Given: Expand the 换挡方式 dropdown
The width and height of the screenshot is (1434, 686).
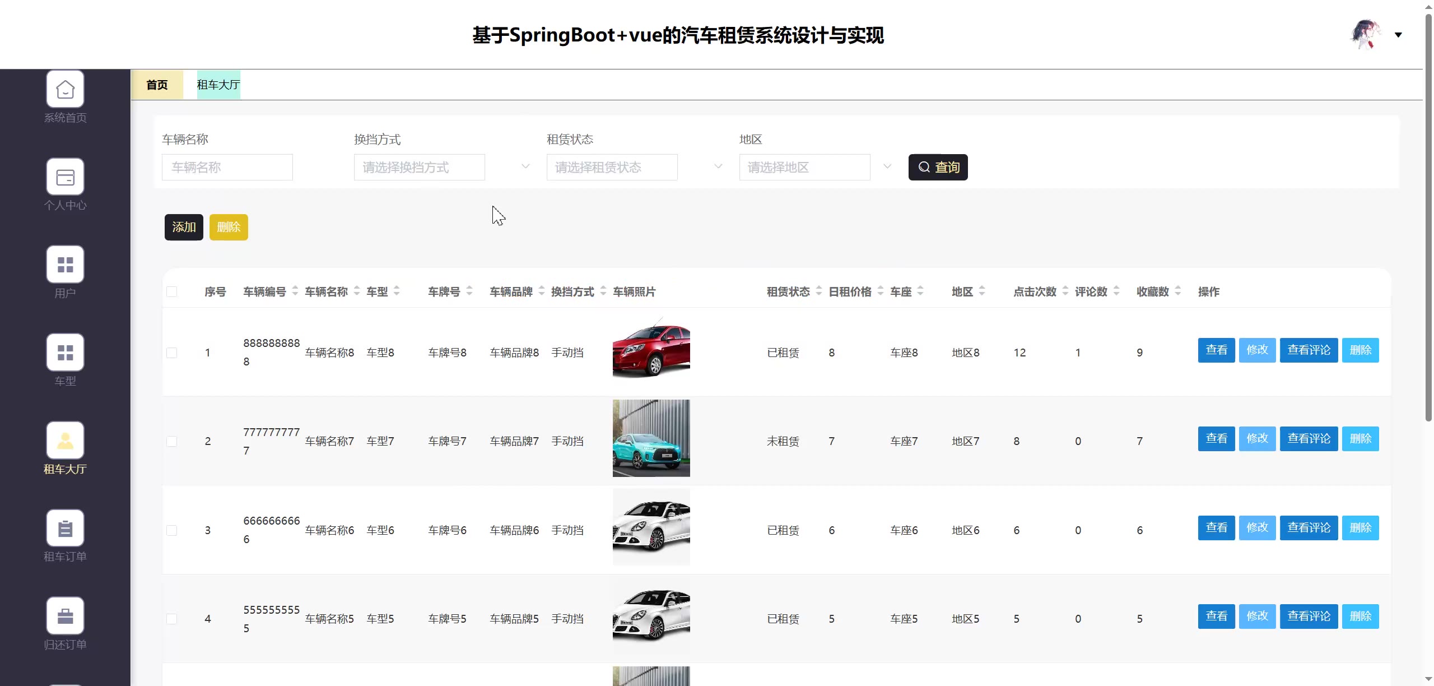Looking at the screenshot, I should click(419, 167).
